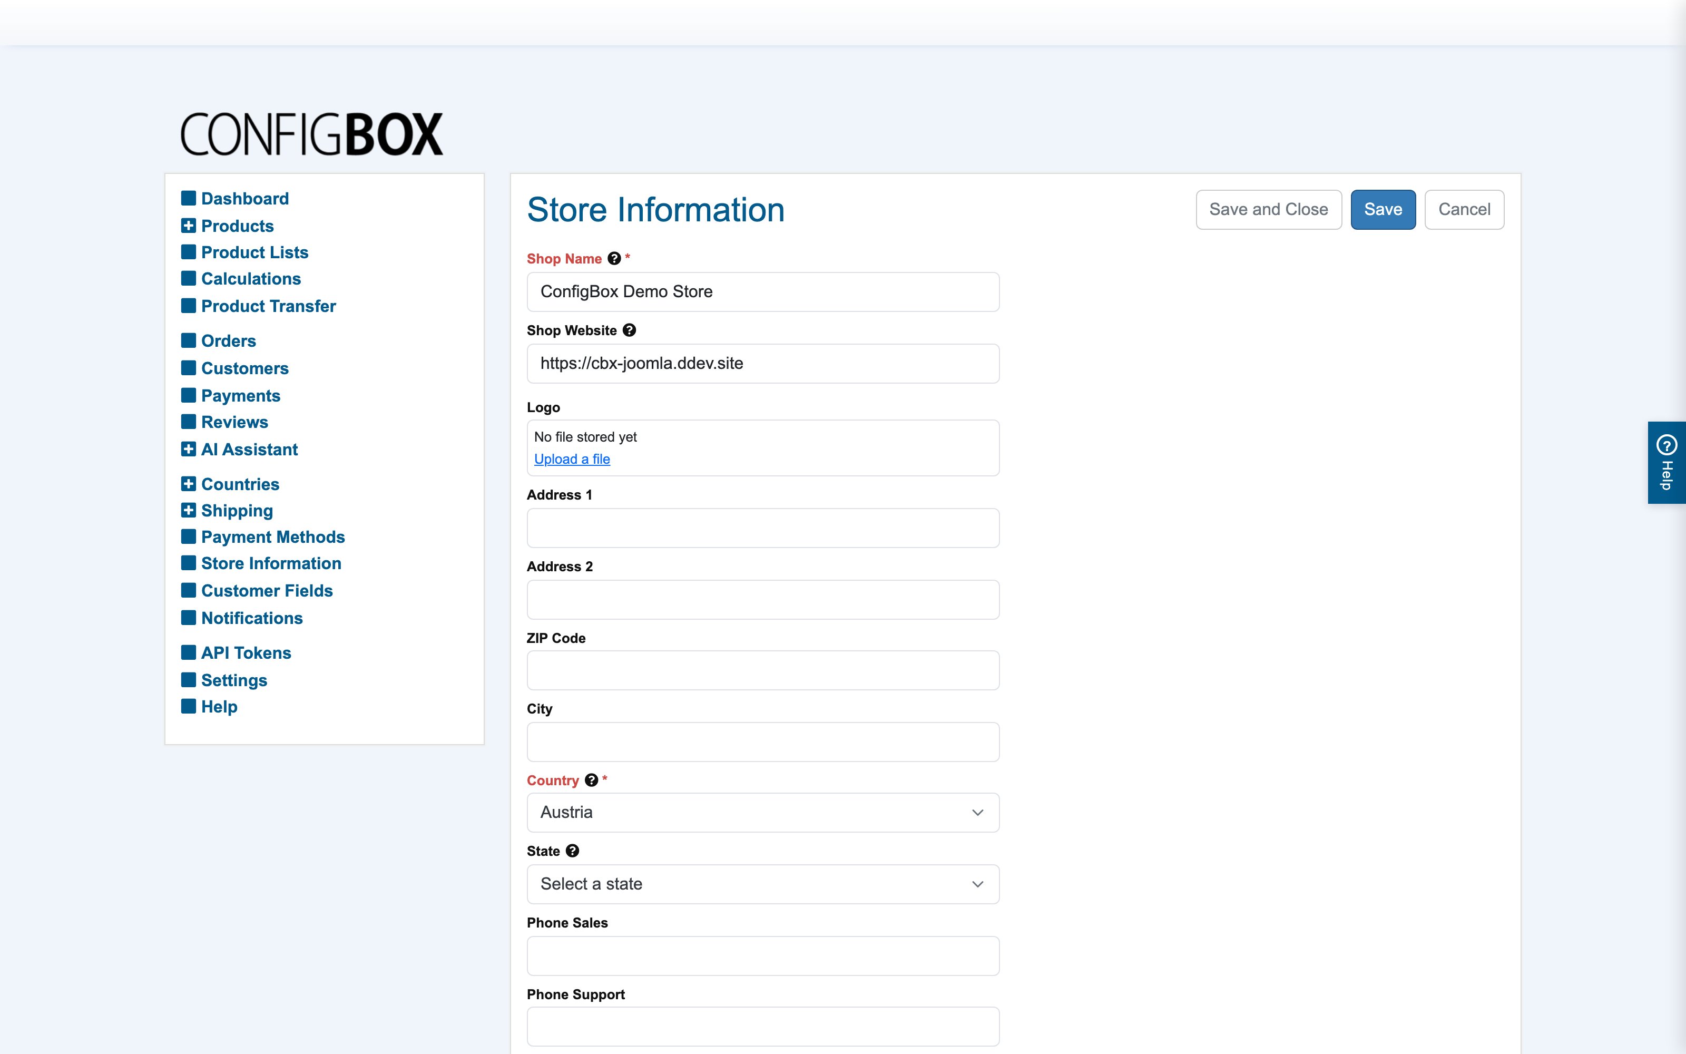Go to Payments page
This screenshot has height=1054, width=1686.
[x=240, y=396]
